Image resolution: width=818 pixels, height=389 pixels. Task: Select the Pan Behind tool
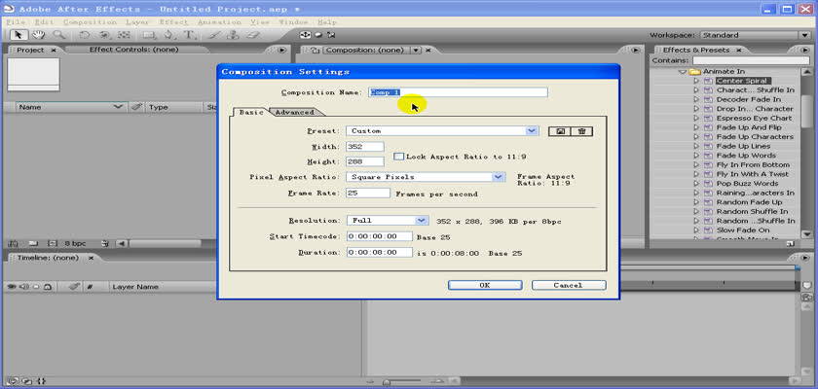(124, 35)
